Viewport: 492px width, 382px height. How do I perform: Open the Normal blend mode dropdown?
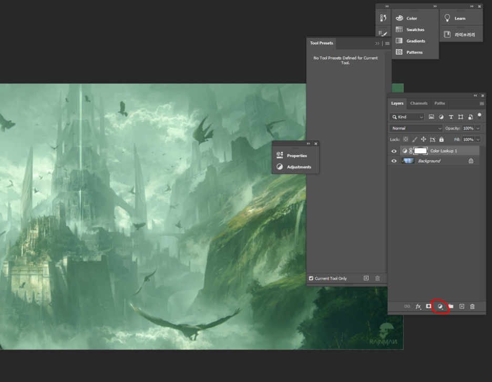pyautogui.click(x=416, y=128)
